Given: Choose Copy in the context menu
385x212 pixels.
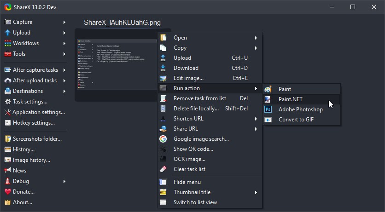Looking at the screenshot, I should [210, 48].
